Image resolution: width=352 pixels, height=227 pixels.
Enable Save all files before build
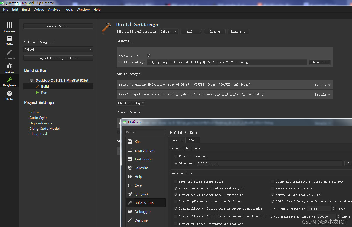(x=176, y=182)
